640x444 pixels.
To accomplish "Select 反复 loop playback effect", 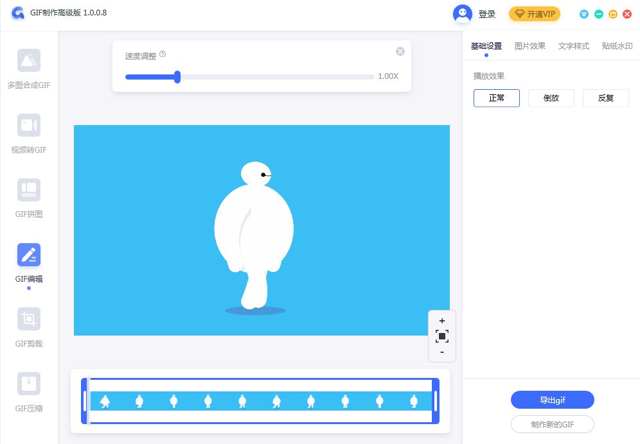I will pos(605,98).
